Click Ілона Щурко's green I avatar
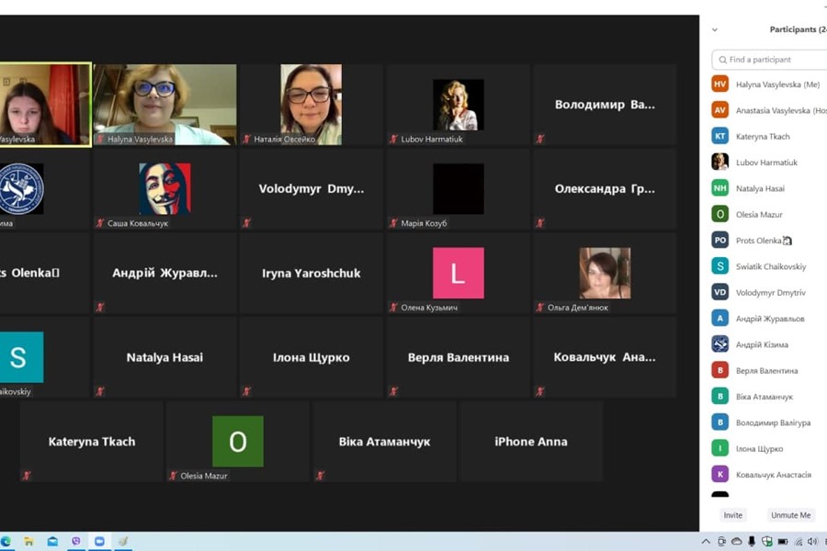The height and width of the screenshot is (551, 827). point(719,448)
